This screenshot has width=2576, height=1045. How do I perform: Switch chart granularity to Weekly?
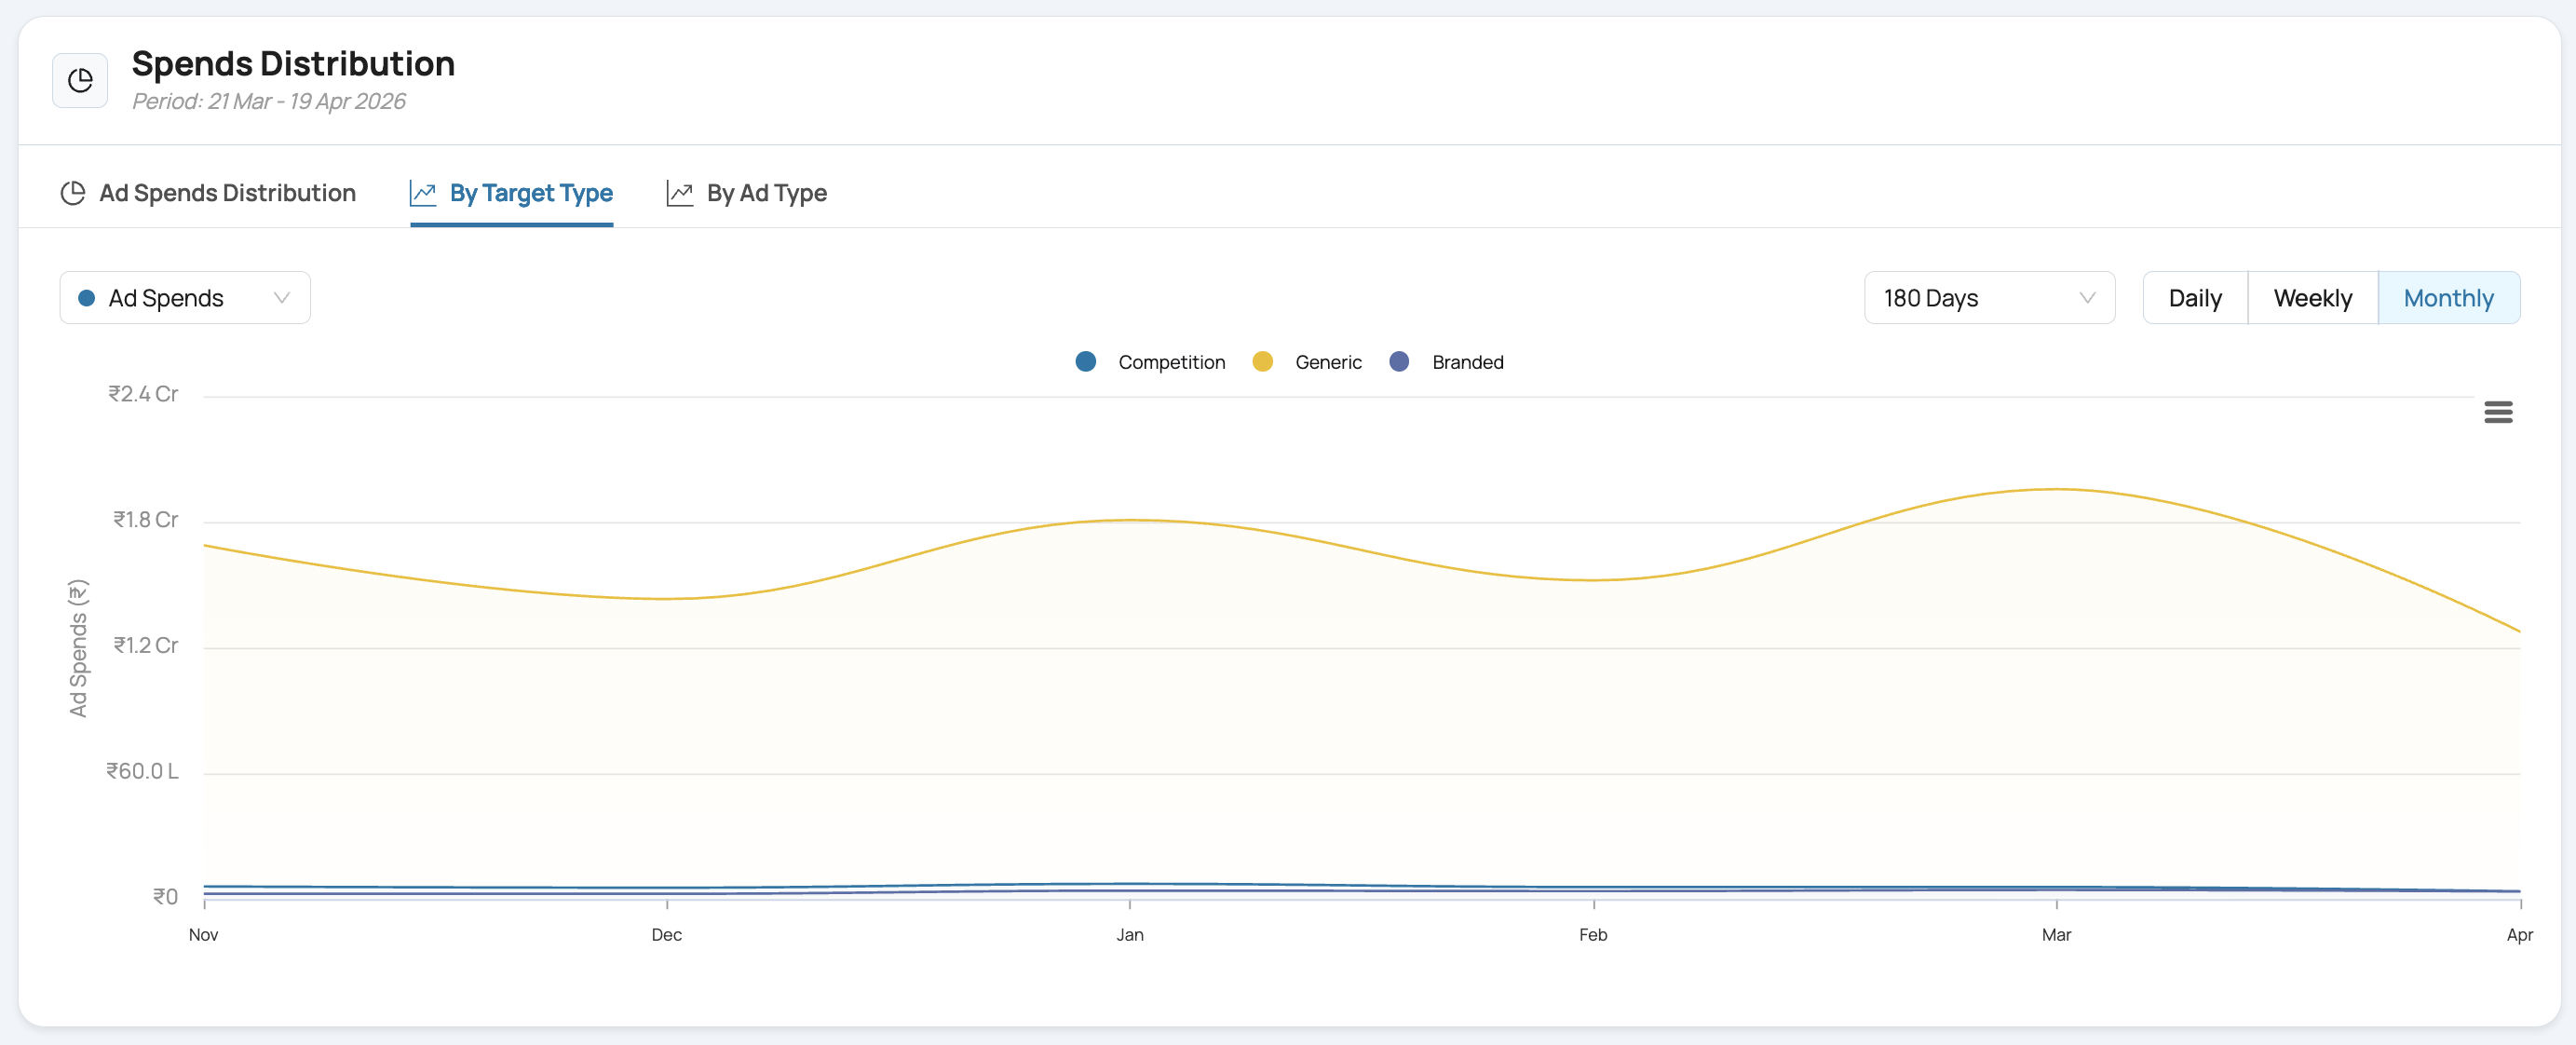pyautogui.click(x=2312, y=298)
